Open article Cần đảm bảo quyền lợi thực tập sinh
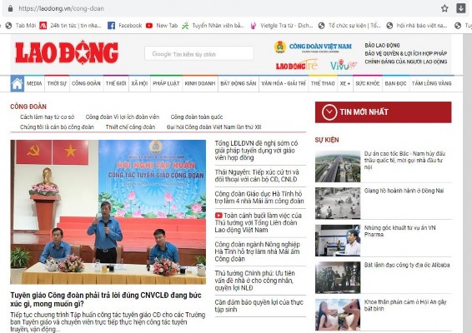 tap(259, 306)
